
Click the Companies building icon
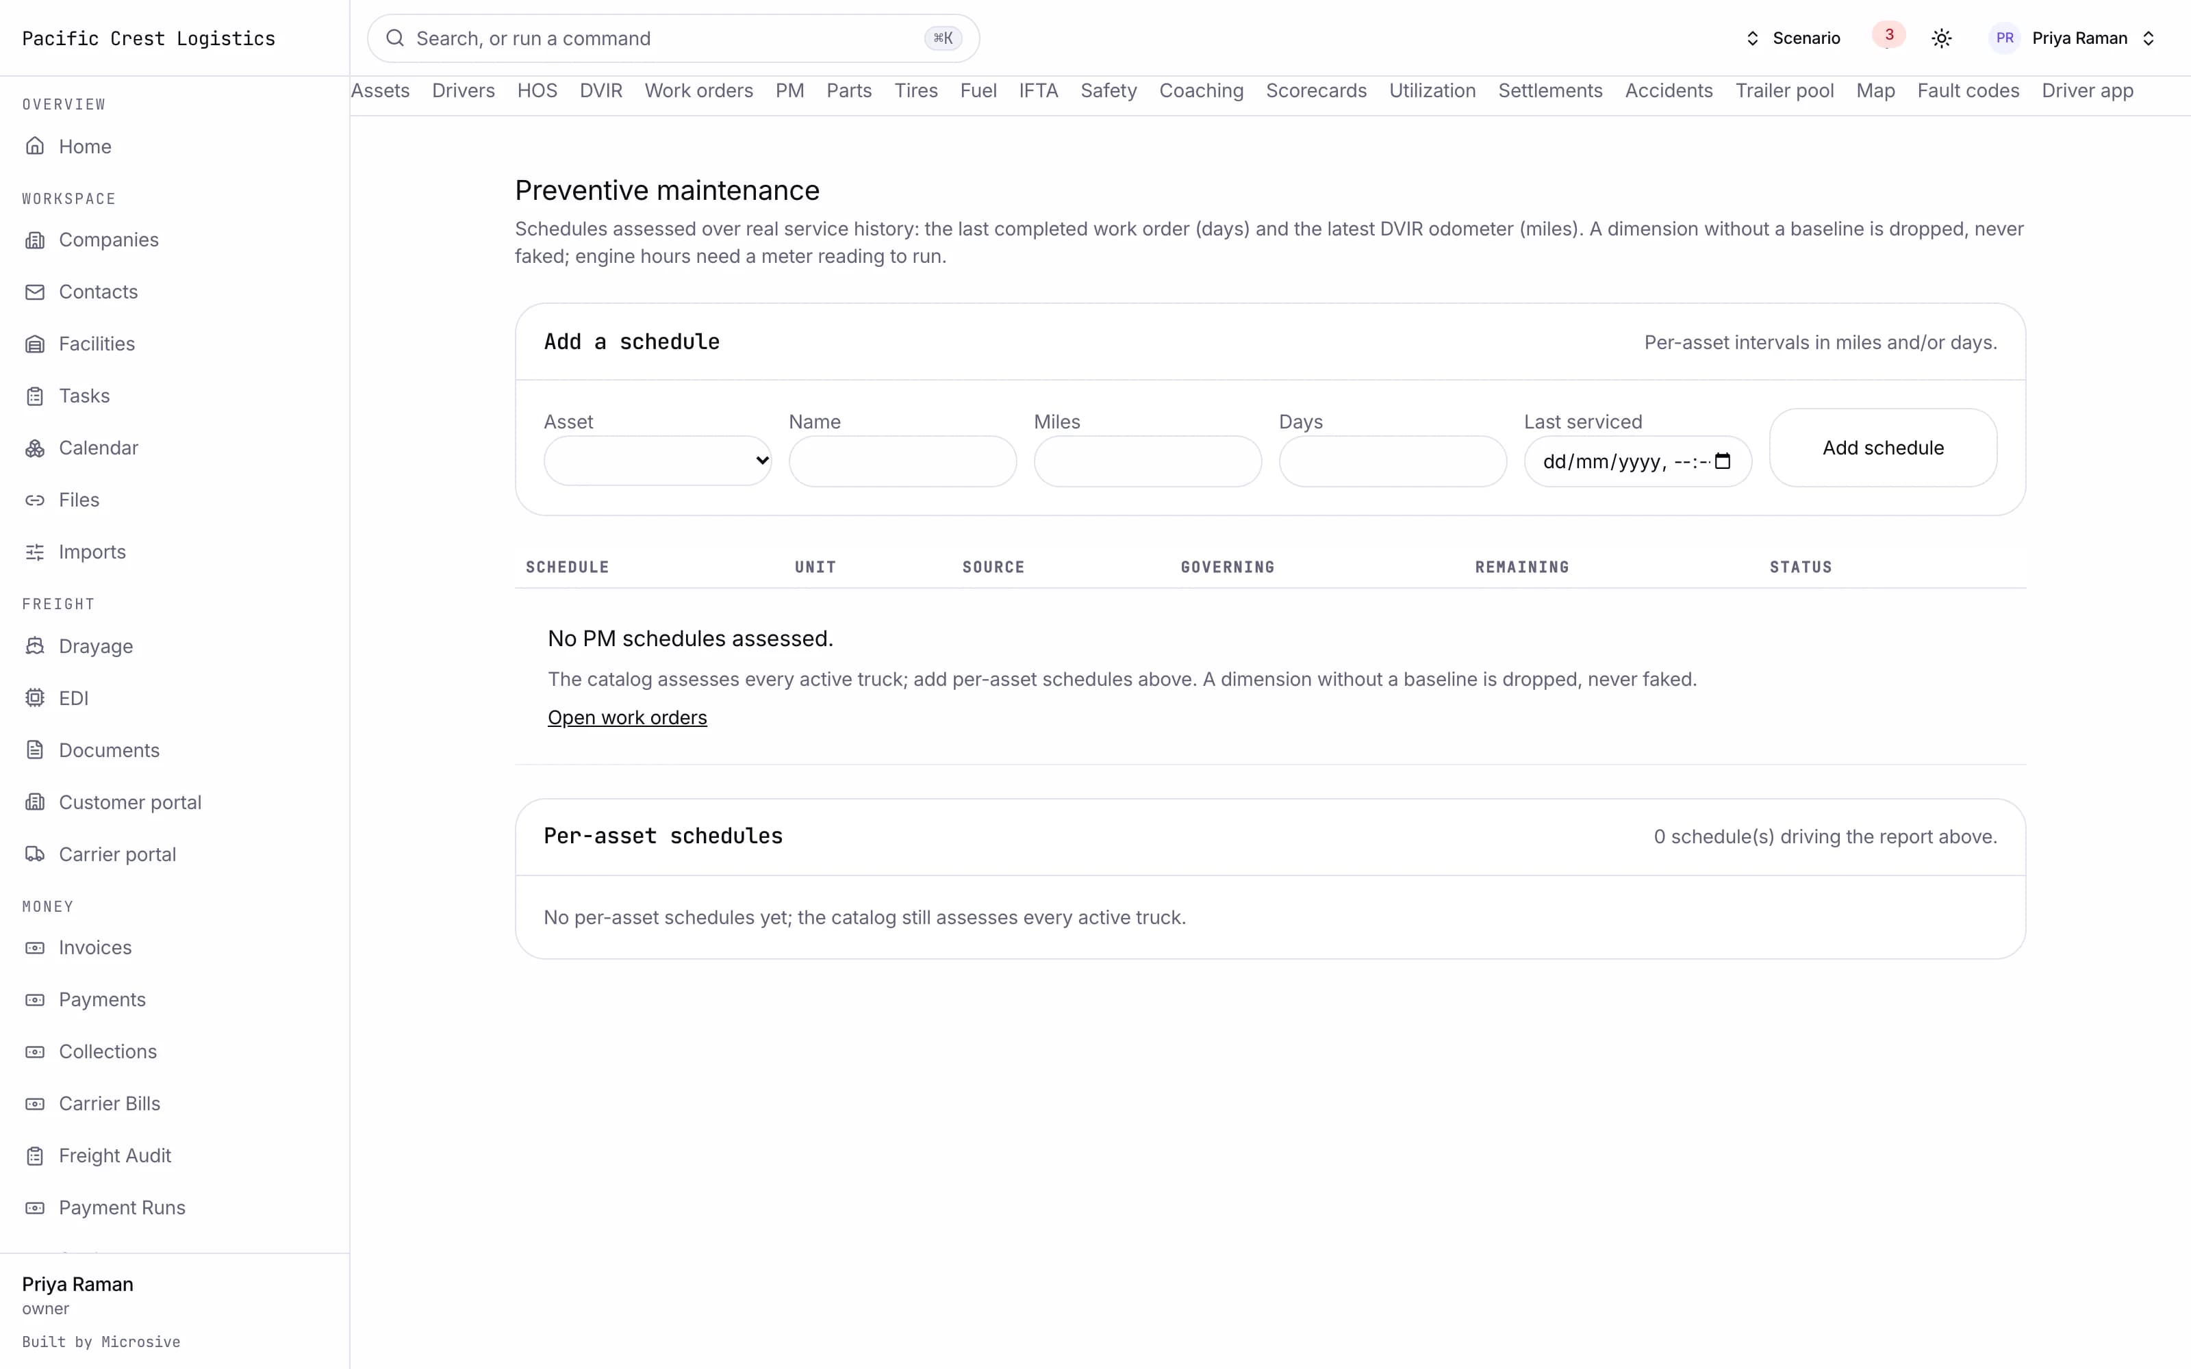[34, 240]
